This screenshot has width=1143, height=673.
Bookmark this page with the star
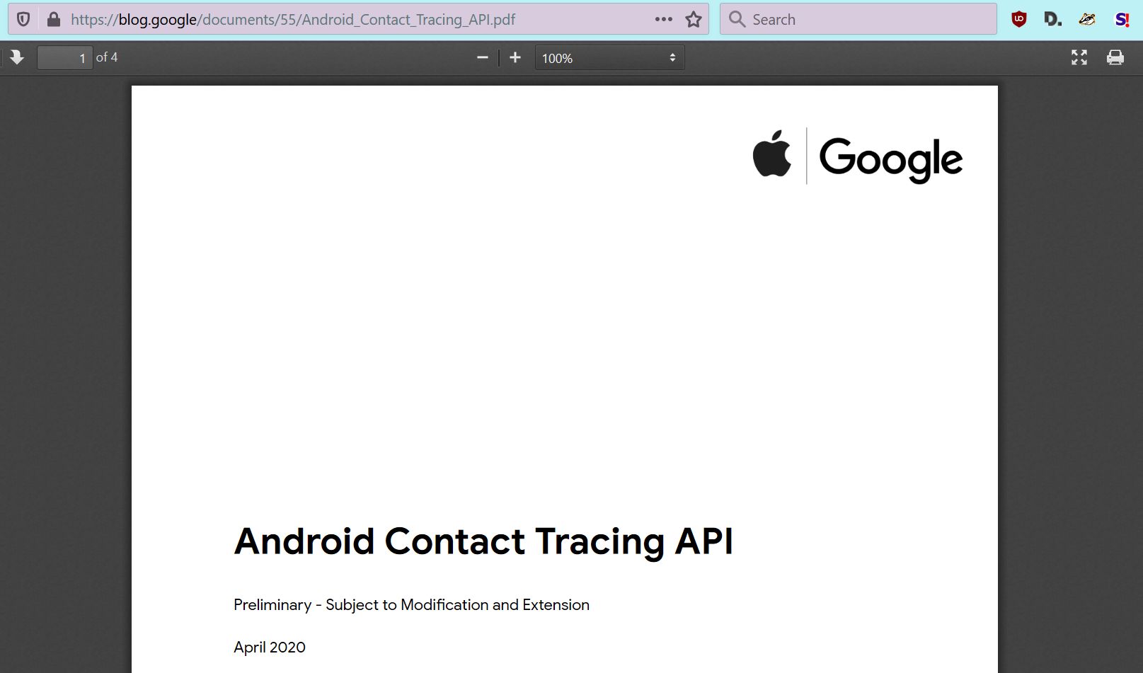(694, 19)
